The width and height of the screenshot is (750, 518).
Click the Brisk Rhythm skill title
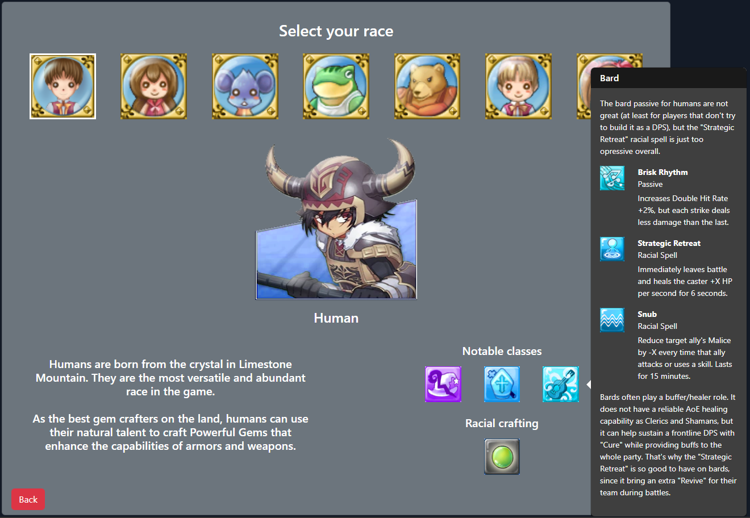click(663, 172)
